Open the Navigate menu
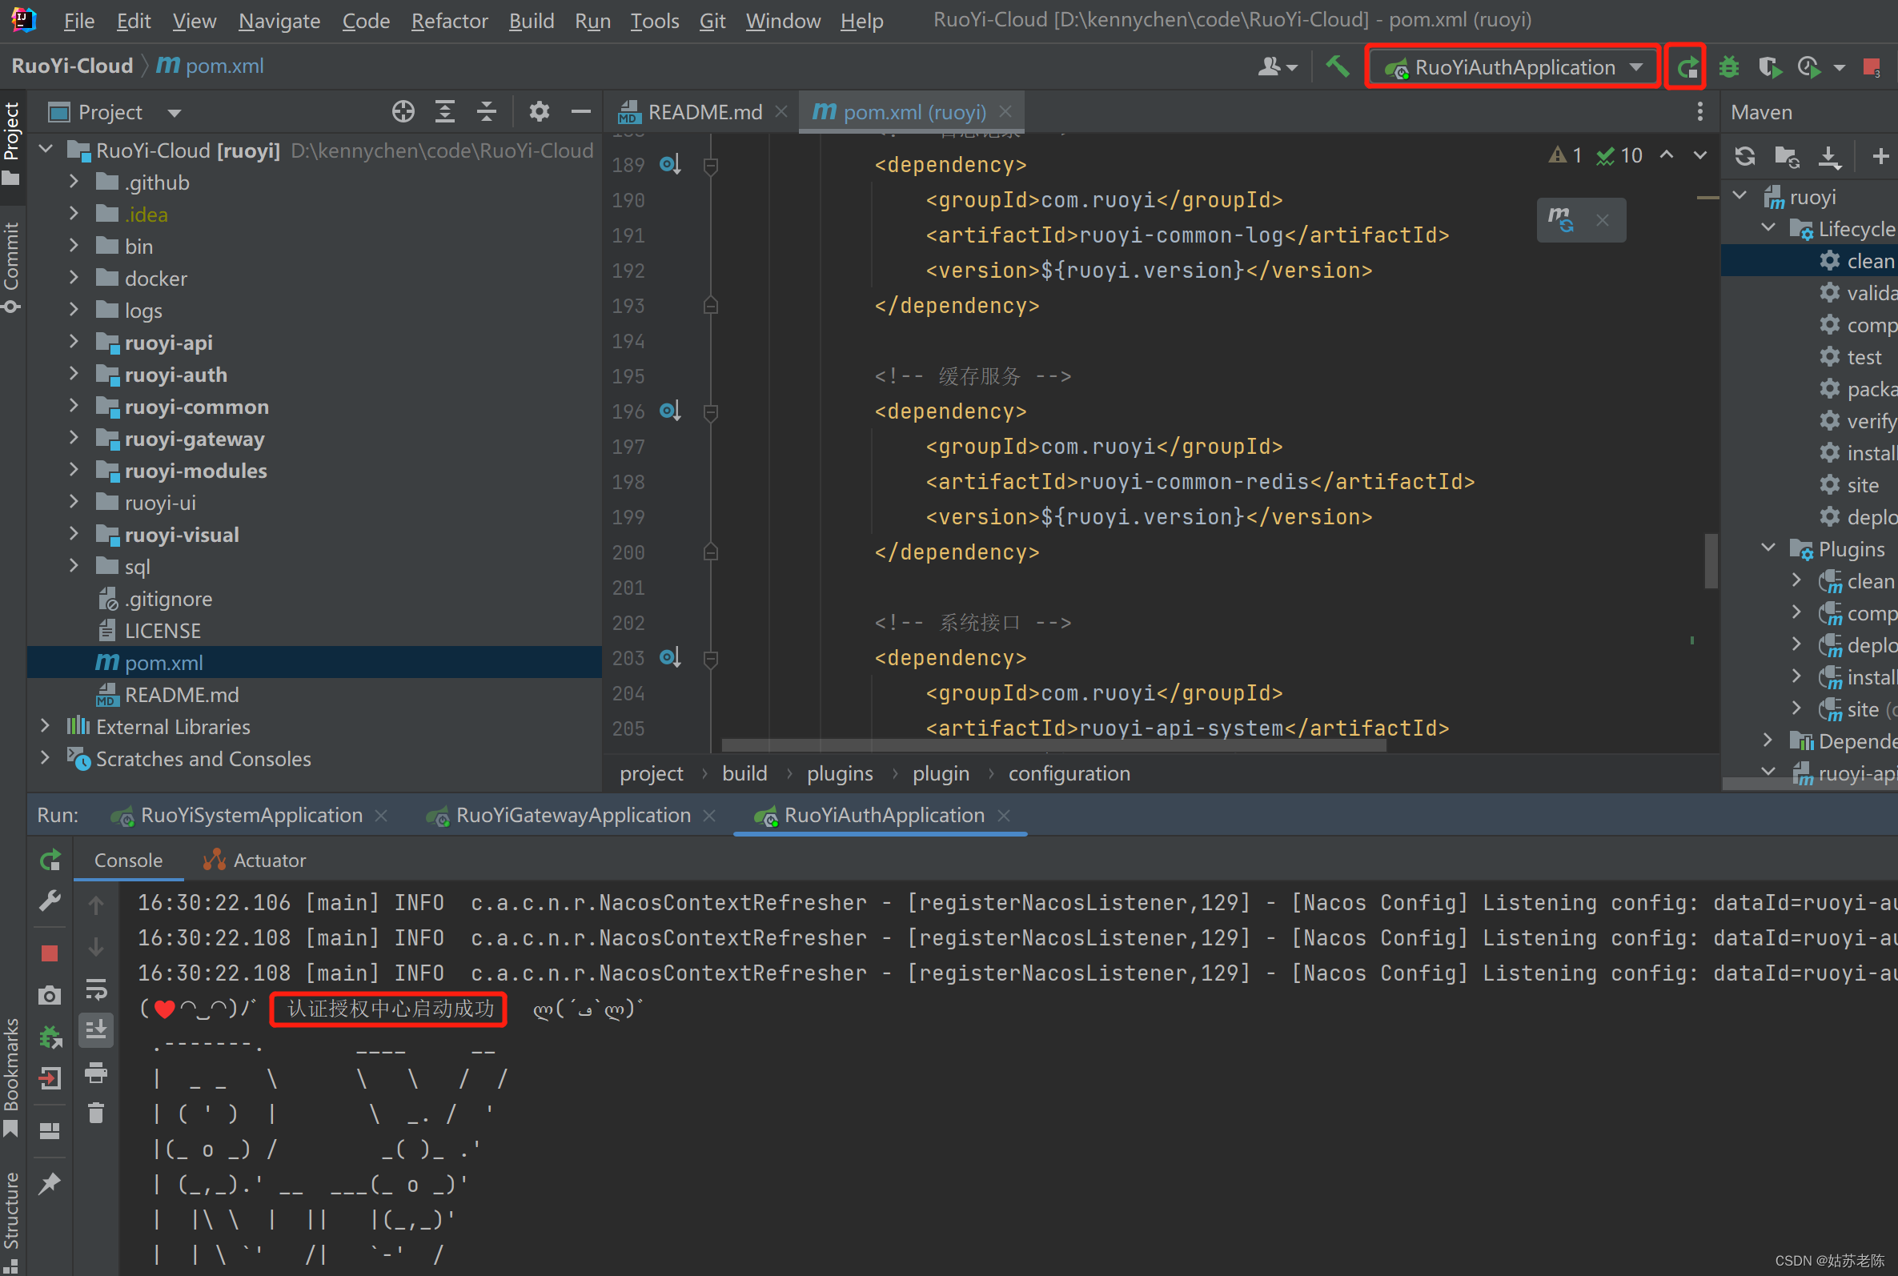This screenshot has width=1898, height=1276. tap(279, 20)
